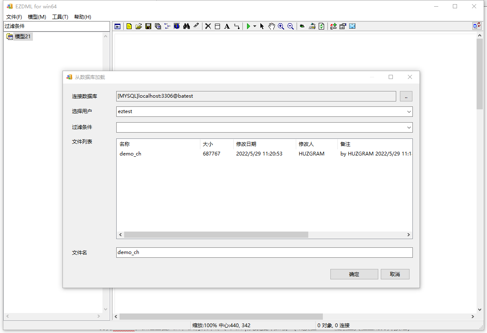Image resolution: width=487 pixels, height=333 pixels.
Task: Expand the 过滤条件 dropdown in dialog
Action: coord(409,127)
